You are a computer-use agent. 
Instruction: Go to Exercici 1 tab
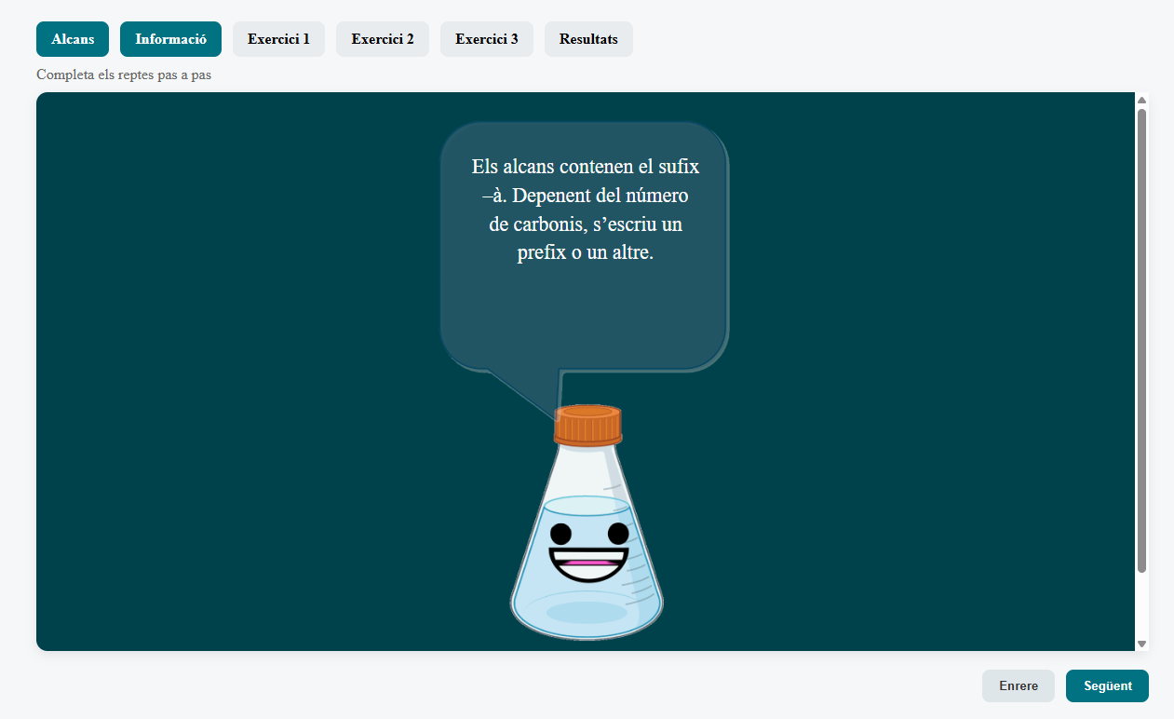[278, 39]
